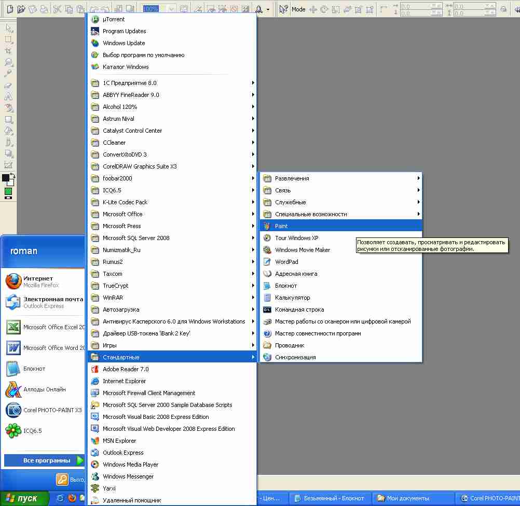This screenshot has width=520, height=506.
Task: Select the Pick tool in Corel toolbox
Action: [x=9, y=28]
